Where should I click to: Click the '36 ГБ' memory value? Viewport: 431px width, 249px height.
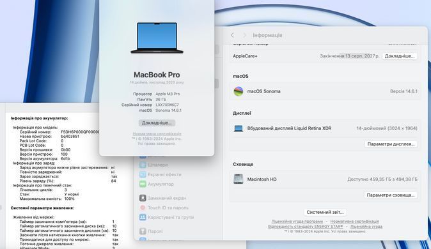coord(161,100)
